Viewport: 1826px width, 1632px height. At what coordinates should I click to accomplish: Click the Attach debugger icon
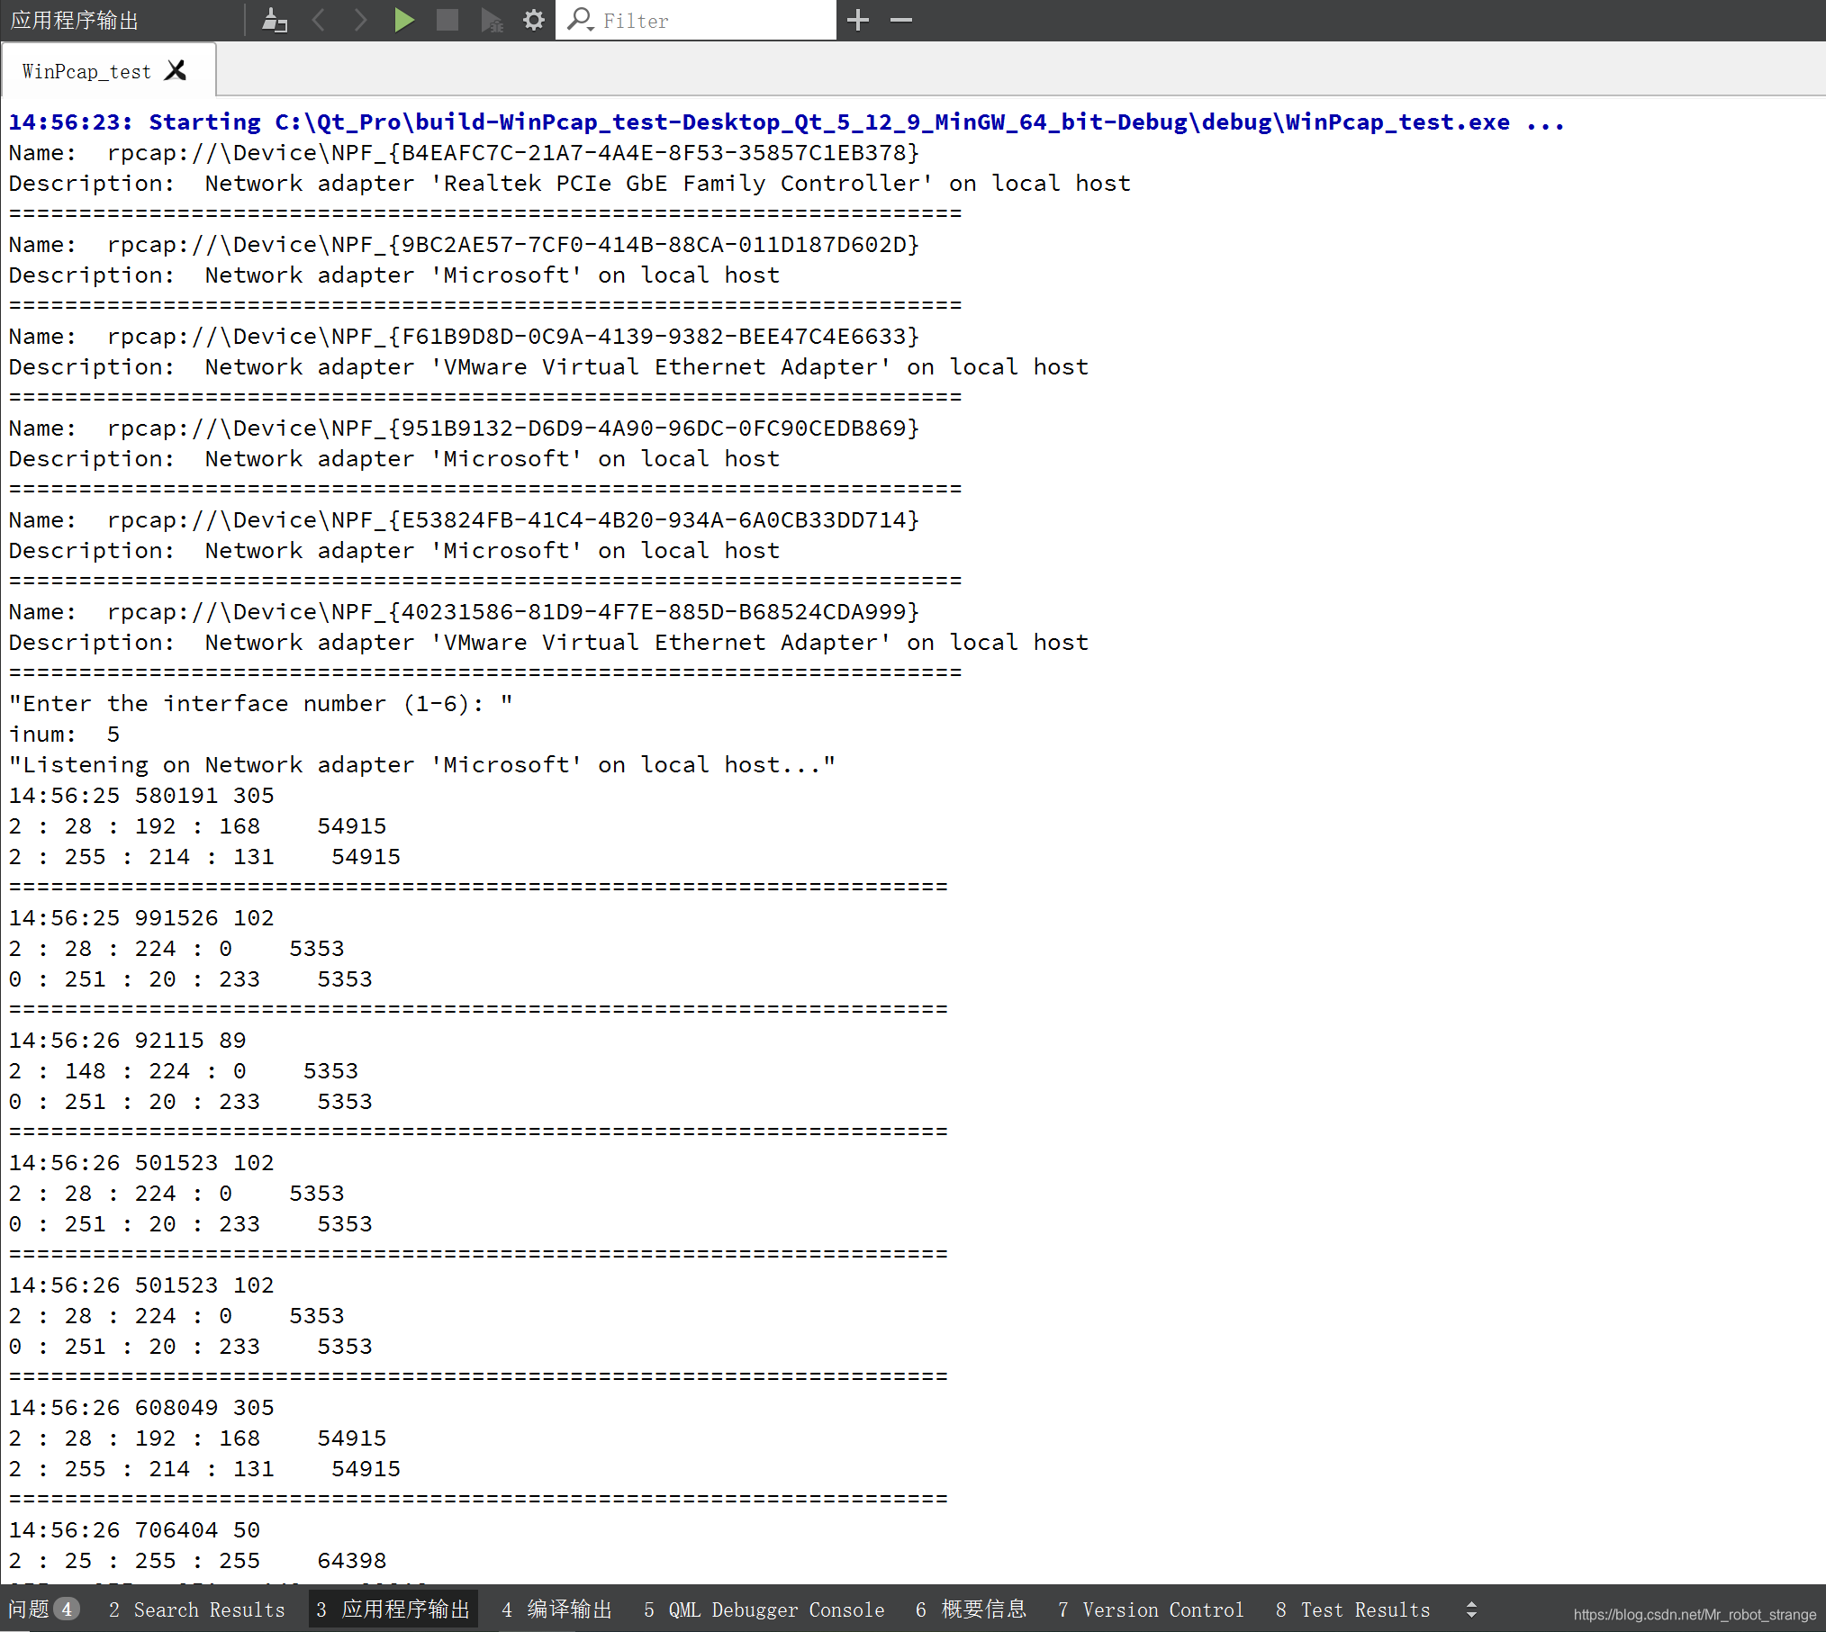[491, 20]
